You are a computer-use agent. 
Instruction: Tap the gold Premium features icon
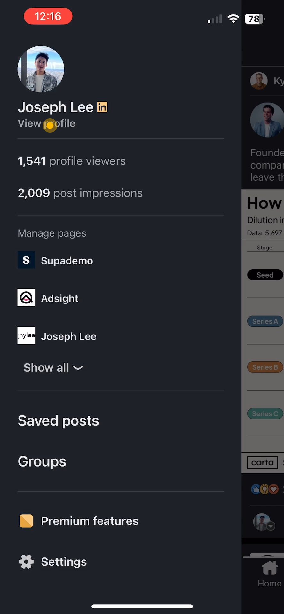(26, 521)
